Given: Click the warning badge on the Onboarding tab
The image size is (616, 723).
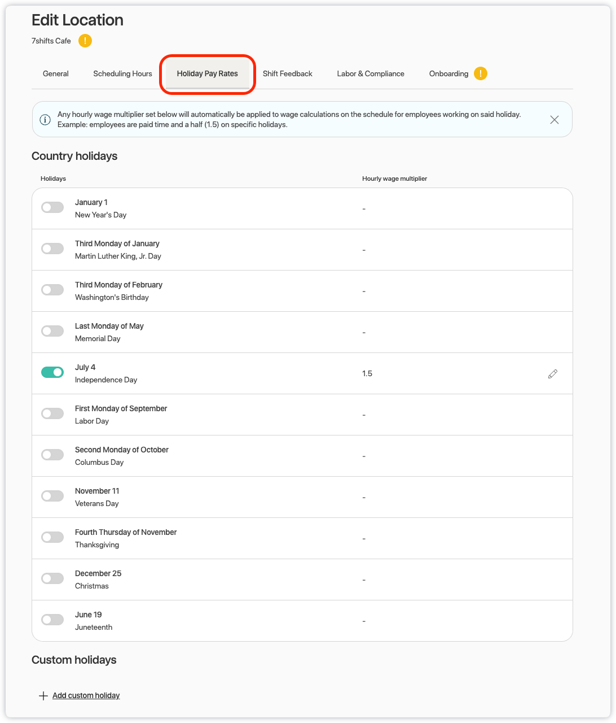Looking at the screenshot, I should pyautogui.click(x=480, y=73).
